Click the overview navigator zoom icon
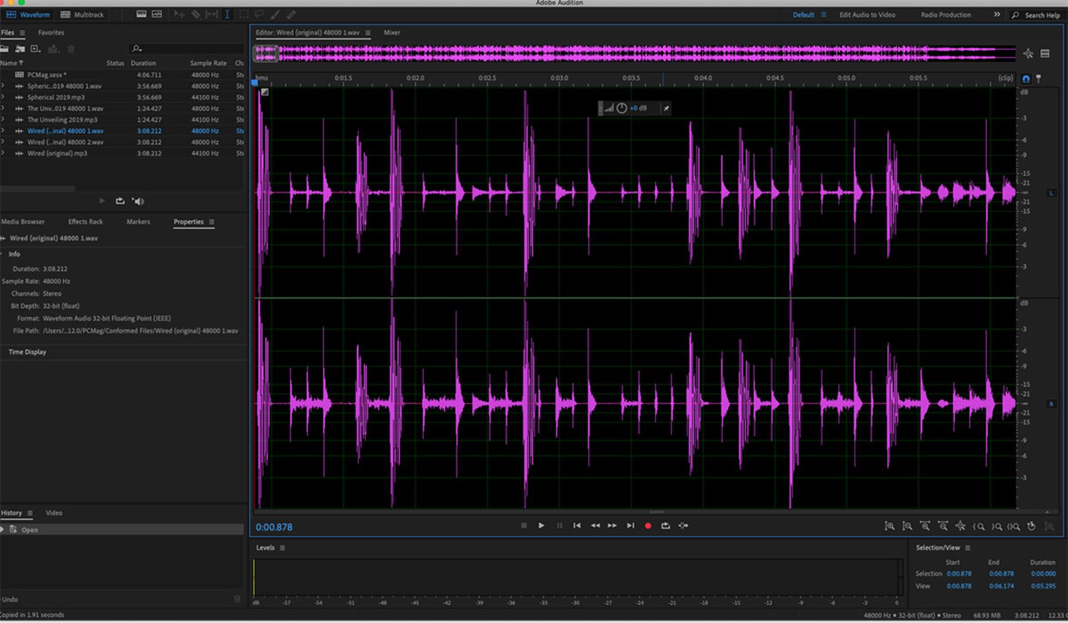The width and height of the screenshot is (1068, 623). 1028,53
